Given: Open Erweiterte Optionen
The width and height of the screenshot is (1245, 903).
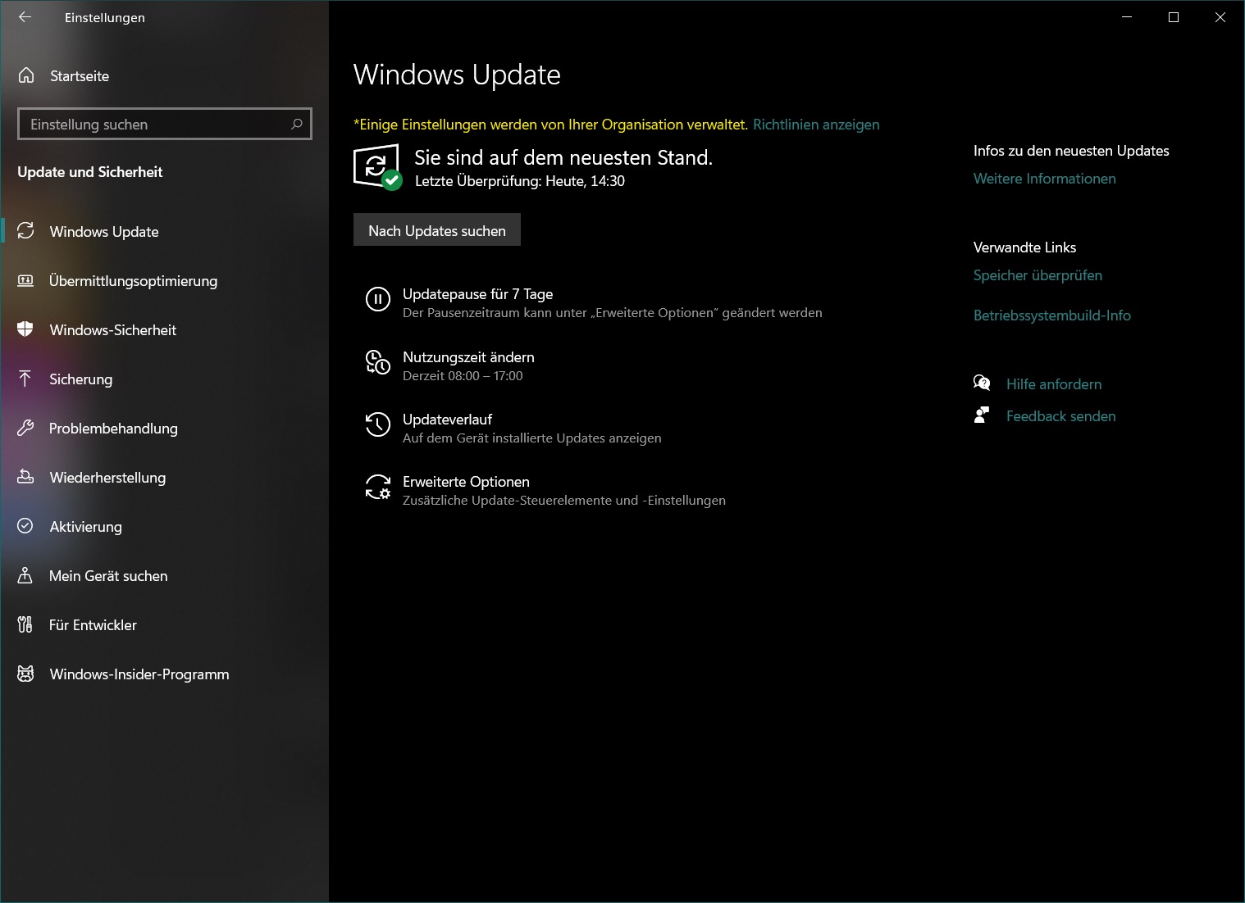Looking at the screenshot, I should point(466,482).
